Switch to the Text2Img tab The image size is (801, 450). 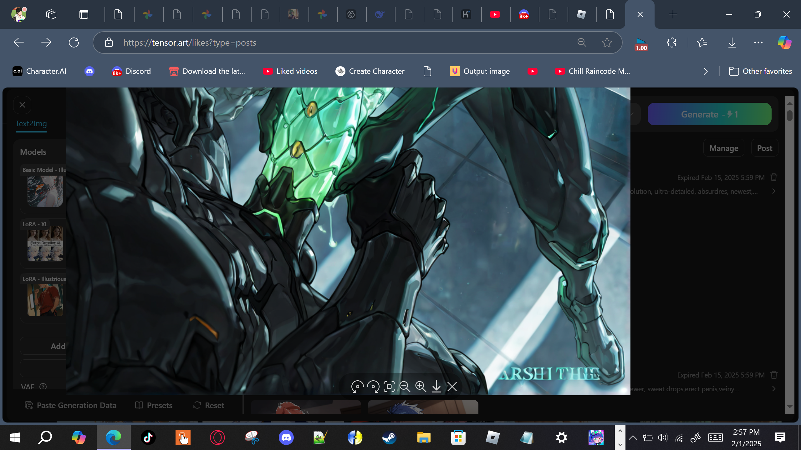[x=31, y=123]
